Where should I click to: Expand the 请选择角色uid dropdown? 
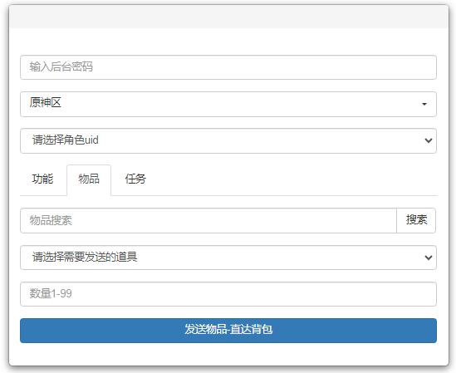click(x=228, y=140)
